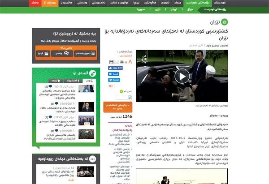Select سووریا in green sub-navigation
Viewport: 269px width, 184px height.
(141, 9)
